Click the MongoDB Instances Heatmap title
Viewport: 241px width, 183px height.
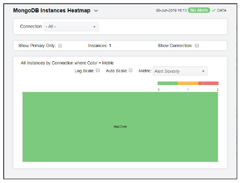(x=52, y=10)
